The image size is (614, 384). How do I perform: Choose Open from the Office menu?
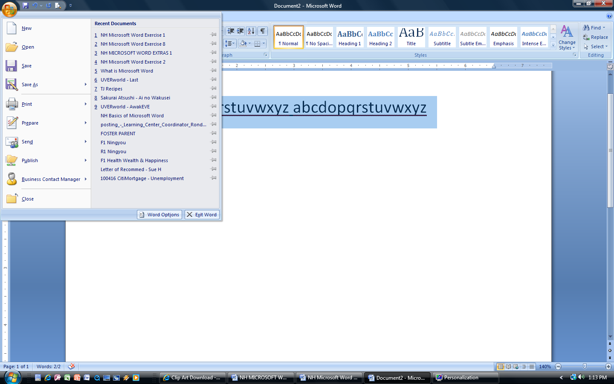coord(46,47)
